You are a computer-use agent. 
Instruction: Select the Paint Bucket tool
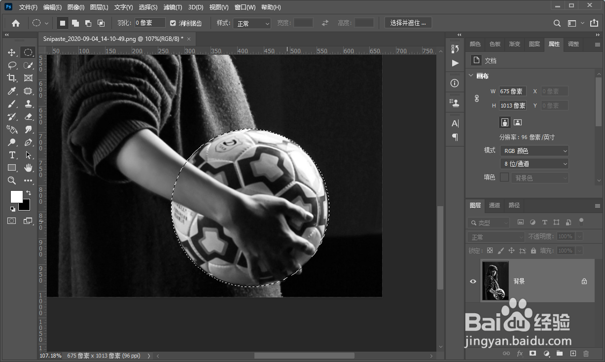pyautogui.click(x=12, y=129)
